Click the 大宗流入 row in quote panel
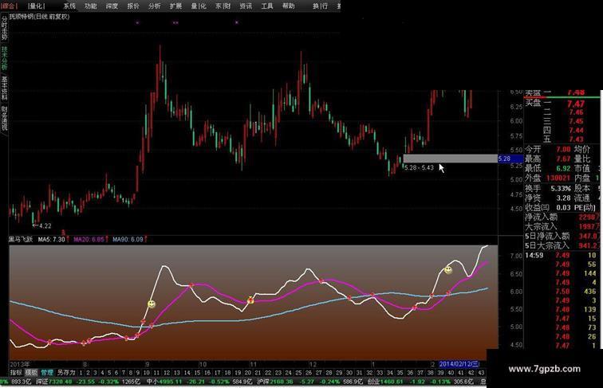 pos(562,226)
